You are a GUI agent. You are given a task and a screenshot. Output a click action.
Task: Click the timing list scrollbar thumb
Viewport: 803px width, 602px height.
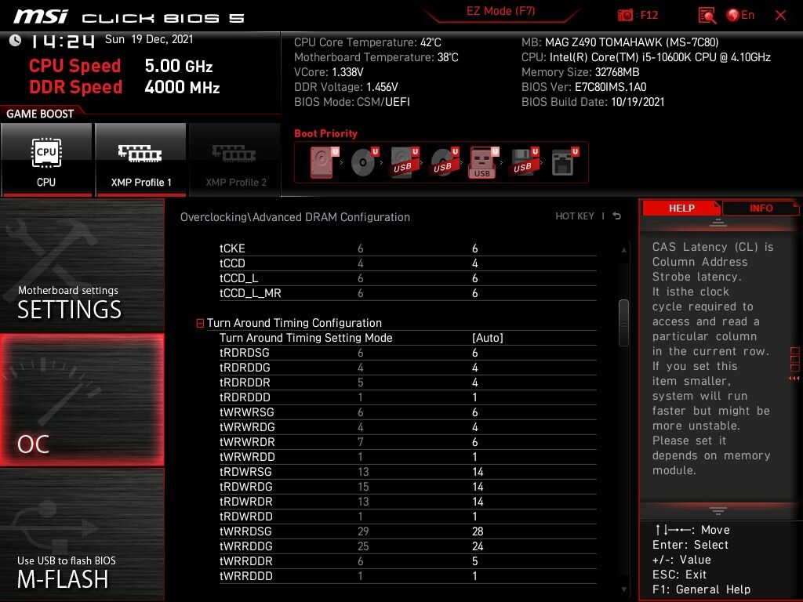coord(623,323)
